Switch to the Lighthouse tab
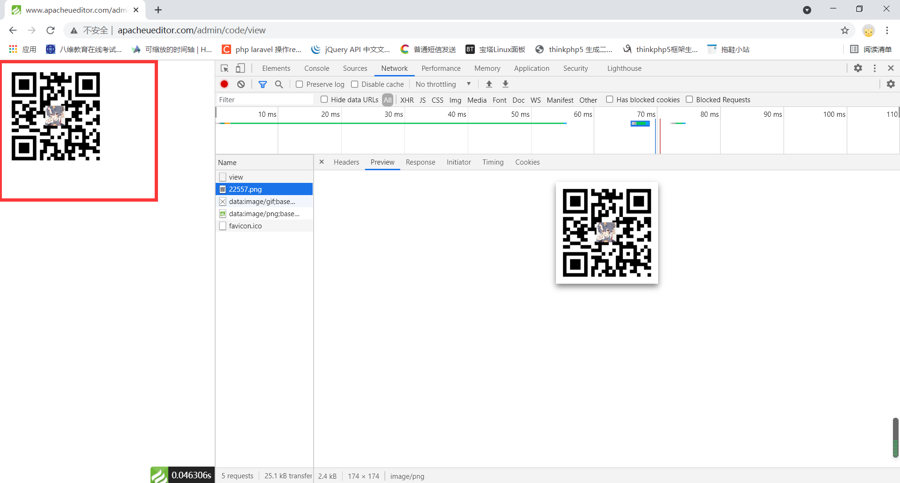 click(x=624, y=68)
